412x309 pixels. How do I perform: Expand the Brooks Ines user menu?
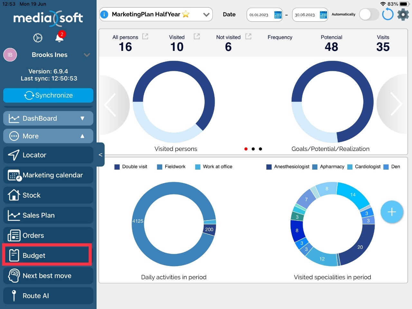87,55
